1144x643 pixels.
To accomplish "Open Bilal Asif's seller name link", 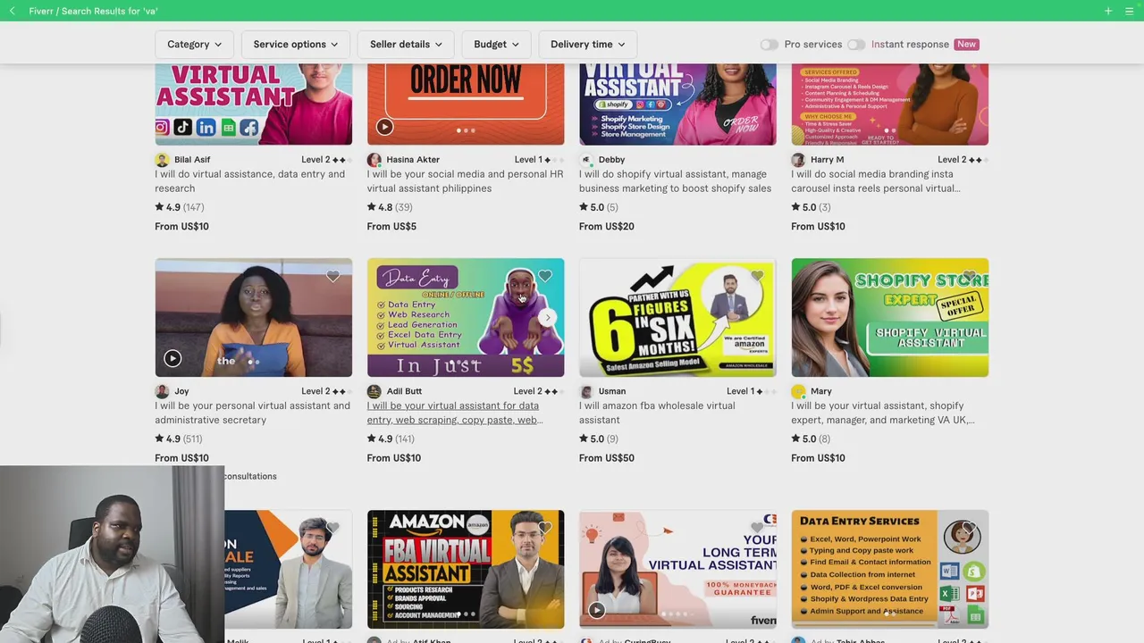I will click(192, 160).
